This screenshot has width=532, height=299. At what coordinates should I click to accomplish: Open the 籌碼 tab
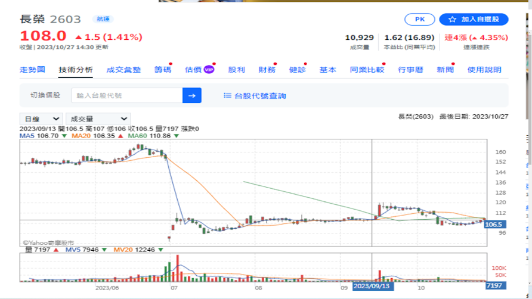coord(163,70)
